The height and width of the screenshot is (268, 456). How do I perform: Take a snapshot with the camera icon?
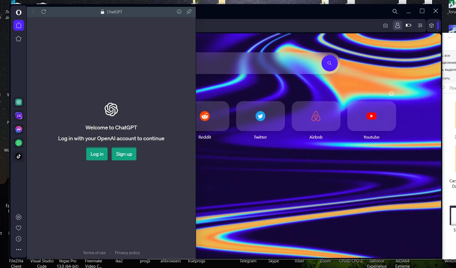(386, 25)
